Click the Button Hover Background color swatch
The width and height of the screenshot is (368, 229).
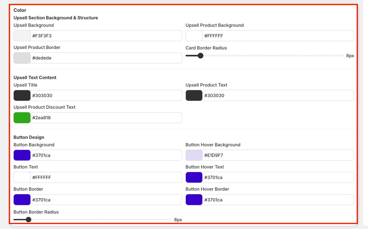pyautogui.click(x=194, y=155)
